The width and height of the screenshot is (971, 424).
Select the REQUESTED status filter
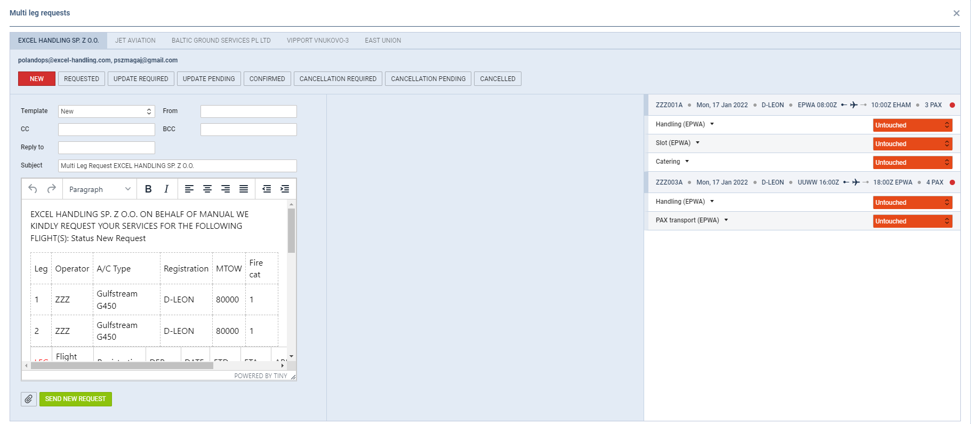point(82,79)
